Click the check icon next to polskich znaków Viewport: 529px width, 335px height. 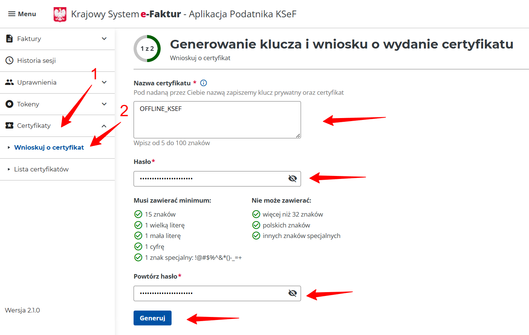pyautogui.click(x=256, y=225)
